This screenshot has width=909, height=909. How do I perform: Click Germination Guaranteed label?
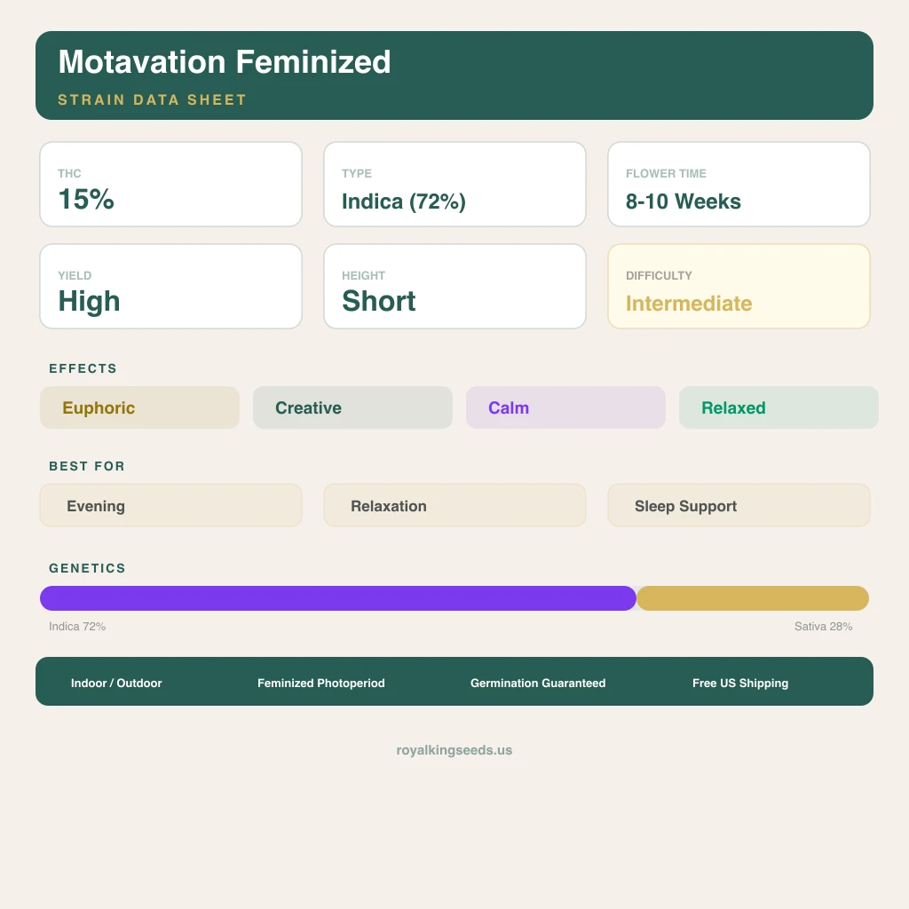(x=538, y=683)
